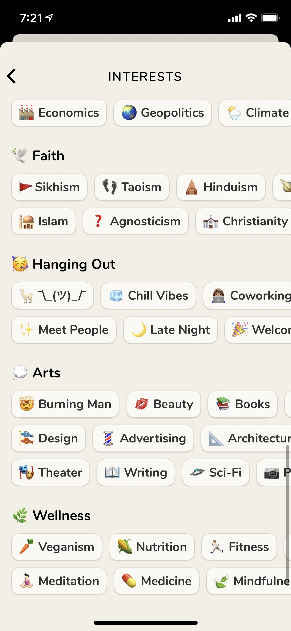Image resolution: width=291 pixels, height=631 pixels.
Task: Select the Advertising interest chip
Action: click(x=143, y=439)
